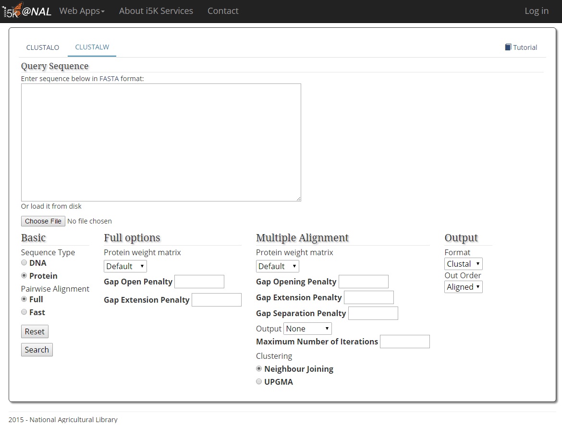The height and width of the screenshot is (425, 562).
Task: Select Neighbour Joining clustering
Action: 259,369
